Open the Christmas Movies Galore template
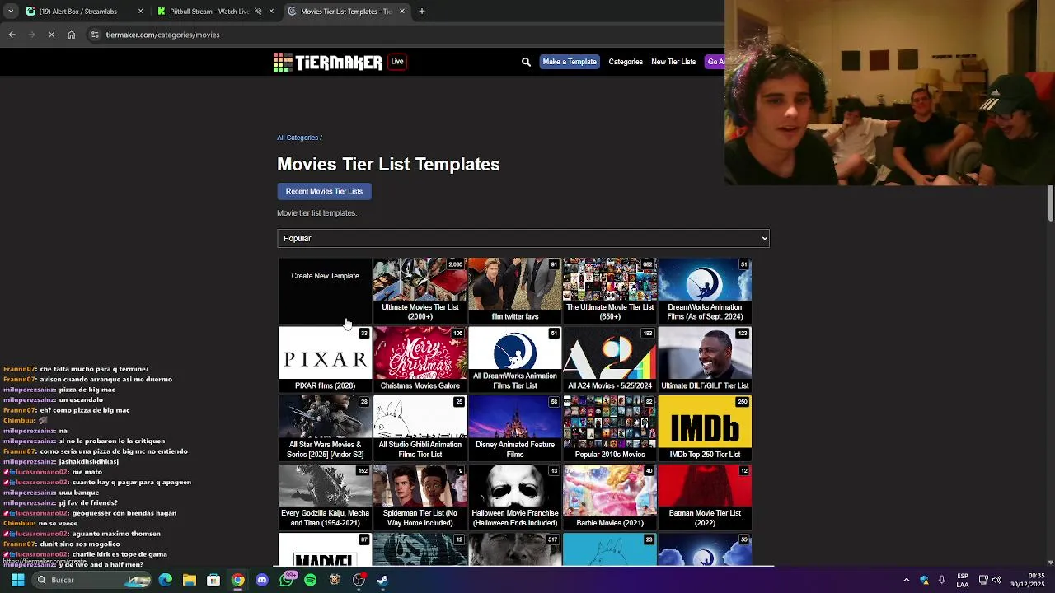The image size is (1055, 593). pos(420,359)
